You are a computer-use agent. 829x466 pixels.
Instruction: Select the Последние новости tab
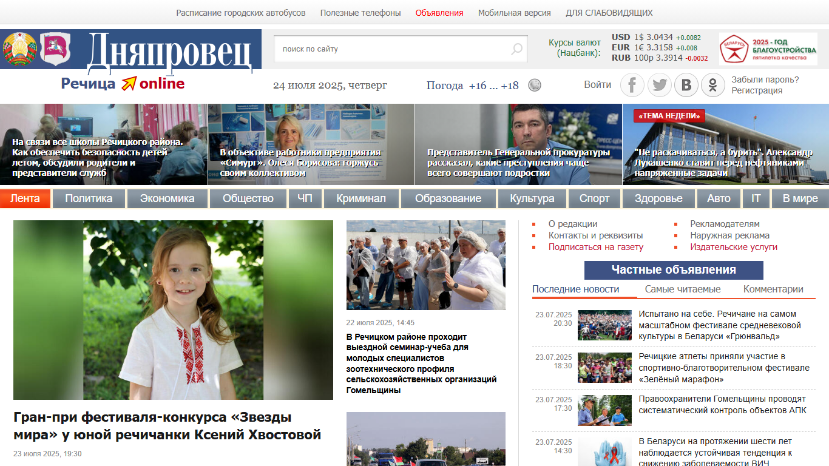[x=576, y=289]
